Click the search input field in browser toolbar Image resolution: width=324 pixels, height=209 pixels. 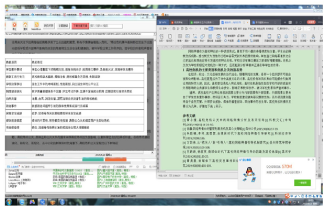pos(106,26)
